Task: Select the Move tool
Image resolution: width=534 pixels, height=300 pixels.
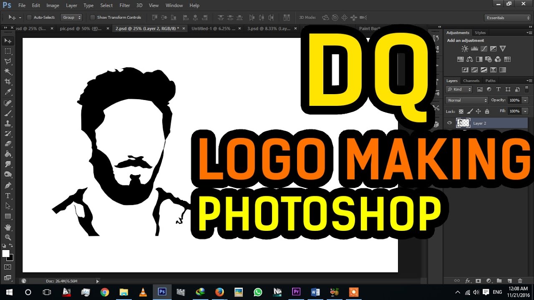Action: 8,40
